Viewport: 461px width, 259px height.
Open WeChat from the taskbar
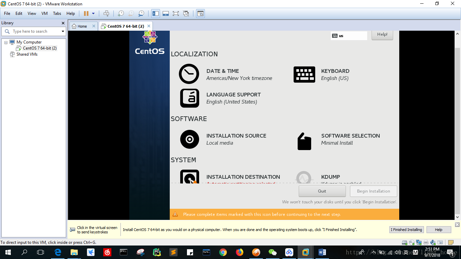coord(272,252)
